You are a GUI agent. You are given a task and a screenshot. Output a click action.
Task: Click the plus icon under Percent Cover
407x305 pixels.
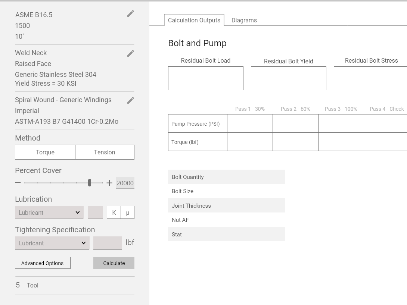109,183
